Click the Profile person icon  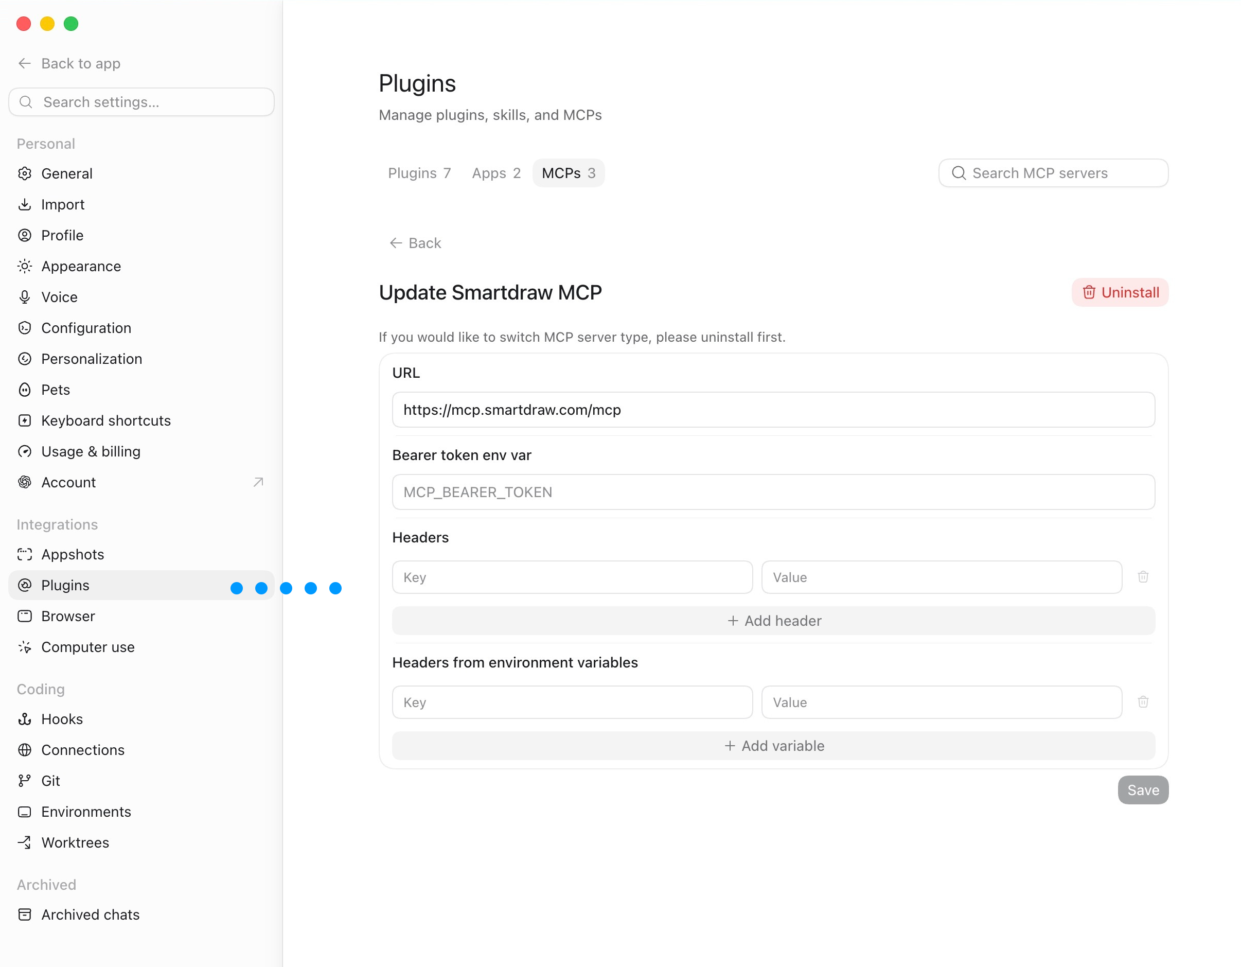[24, 235]
